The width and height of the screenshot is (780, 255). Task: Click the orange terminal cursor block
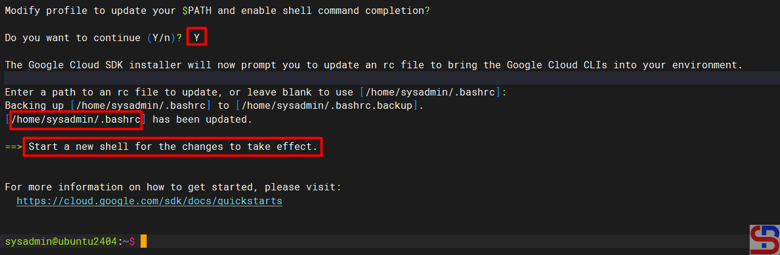pyautogui.click(x=144, y=242)
